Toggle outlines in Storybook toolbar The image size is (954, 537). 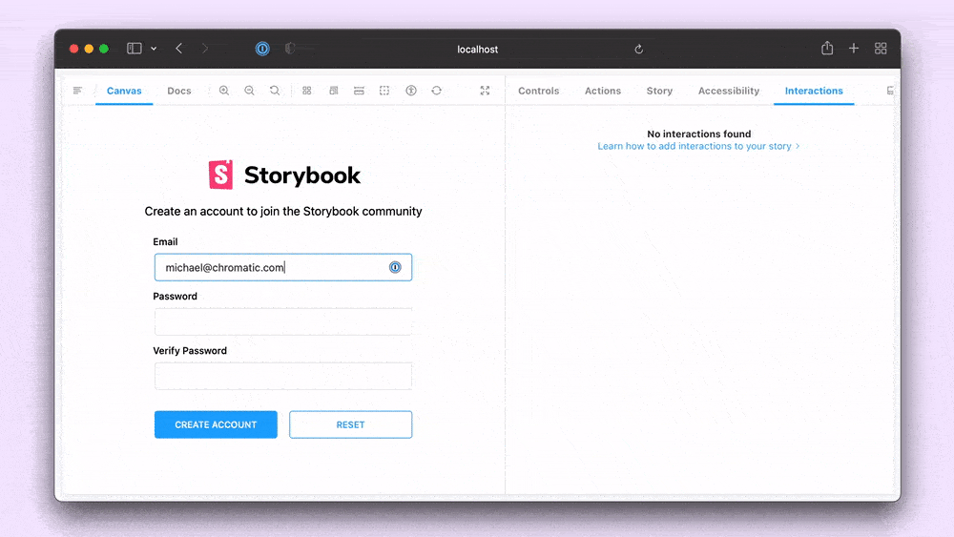click(384, 91)
